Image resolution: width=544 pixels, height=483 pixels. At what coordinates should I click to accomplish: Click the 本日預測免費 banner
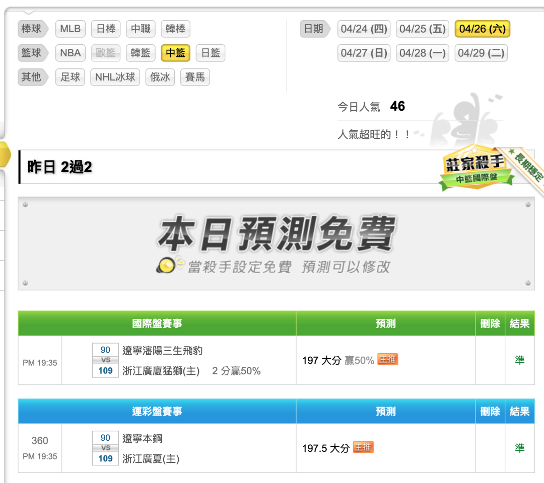point(276,244)
